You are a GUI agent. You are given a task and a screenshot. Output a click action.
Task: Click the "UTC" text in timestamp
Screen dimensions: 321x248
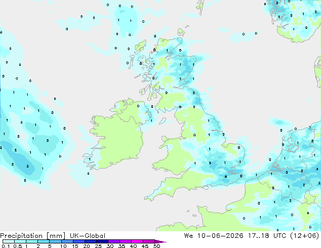tap(279, 236)
